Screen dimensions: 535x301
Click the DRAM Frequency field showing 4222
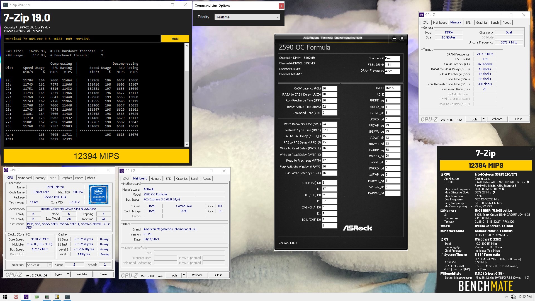pos(392,71)
